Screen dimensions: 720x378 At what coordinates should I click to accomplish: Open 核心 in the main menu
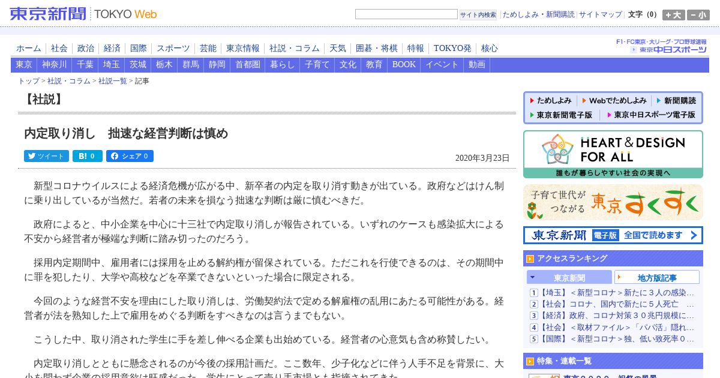point(490,49)
